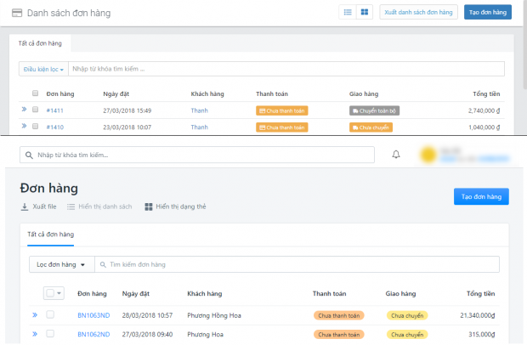
Task: Click the notification bell icon
Action: click(x=396, y=155)
